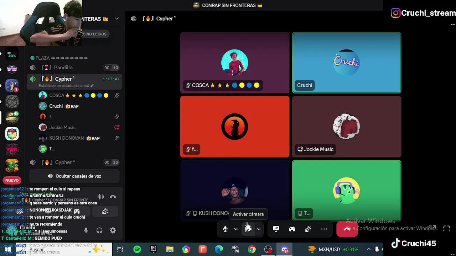Focus KUSH DONOVAN video tile
Image resolution: width=456 pixels, height=256 pixels.
click(x=235, y=191)
